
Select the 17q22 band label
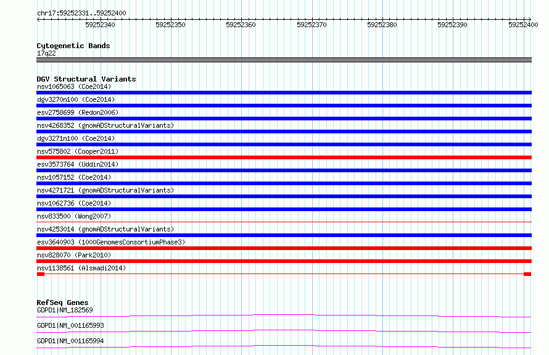click(46, 53)
